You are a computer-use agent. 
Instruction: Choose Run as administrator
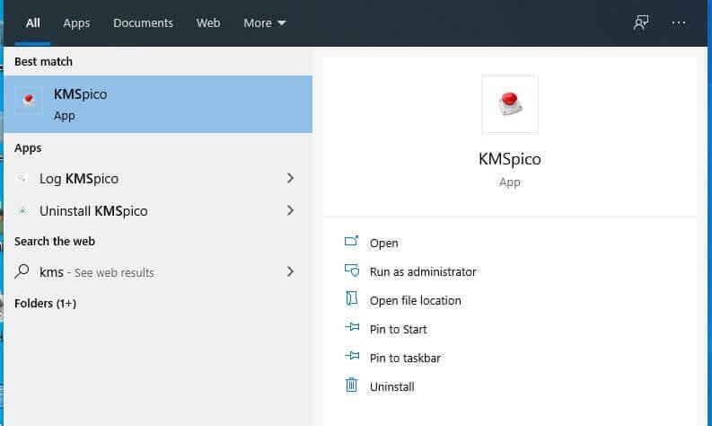click(x=423, y=272)
